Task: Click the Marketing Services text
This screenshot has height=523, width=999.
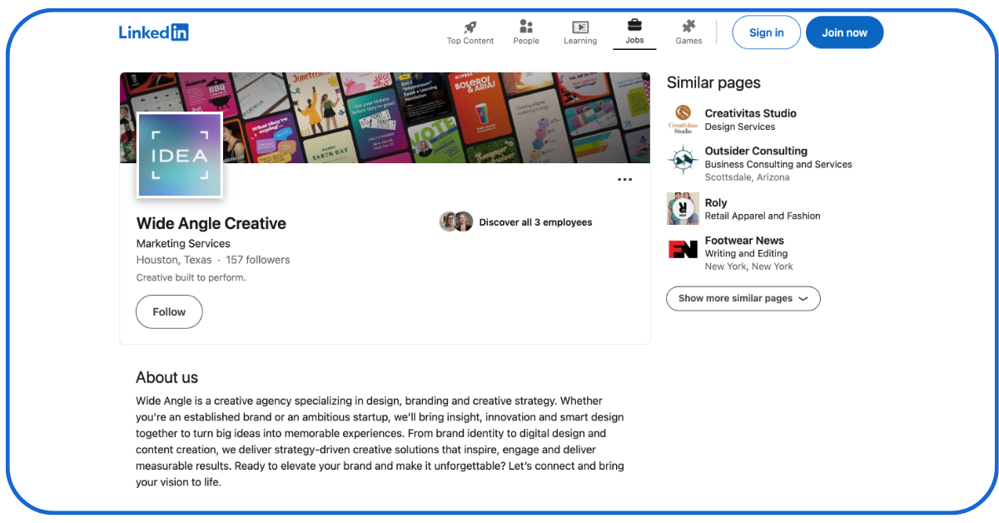Action: (183, 243)
